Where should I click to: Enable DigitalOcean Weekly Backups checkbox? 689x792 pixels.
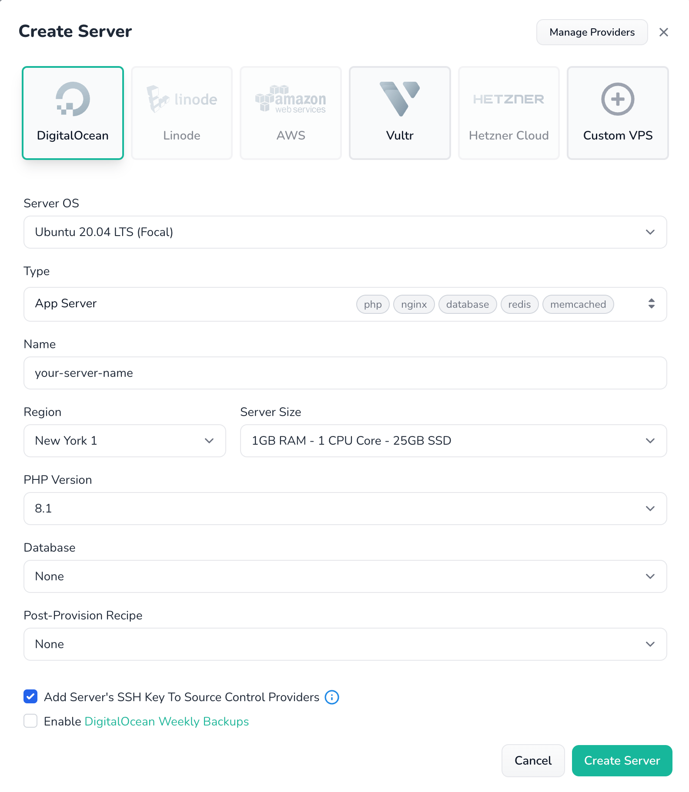coord(30,721)
